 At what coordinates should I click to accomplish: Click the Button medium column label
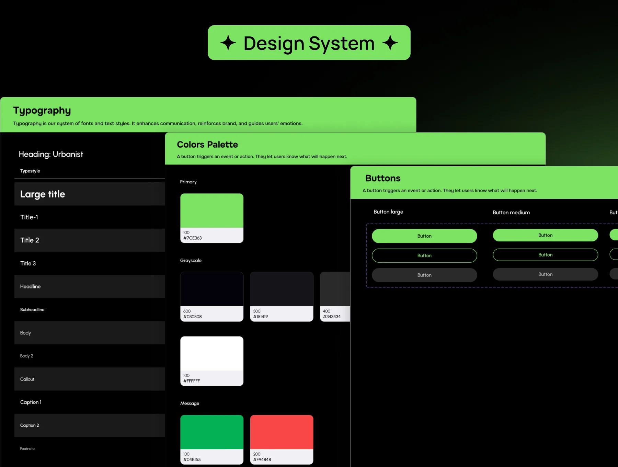511,213
